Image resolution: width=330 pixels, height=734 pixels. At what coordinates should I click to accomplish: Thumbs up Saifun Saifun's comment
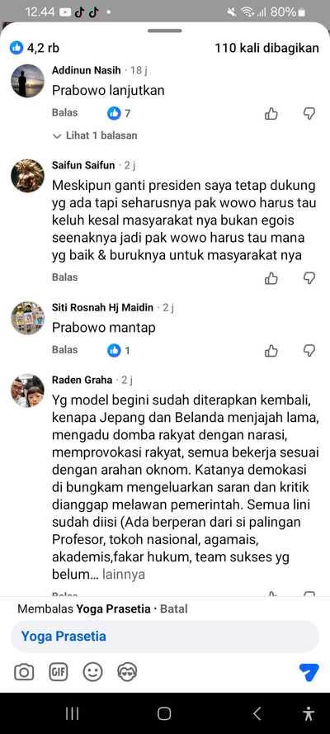click(271, 278)
